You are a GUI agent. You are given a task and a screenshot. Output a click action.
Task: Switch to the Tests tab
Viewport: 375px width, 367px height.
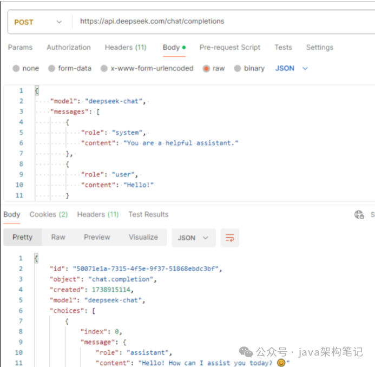point(283,48)
